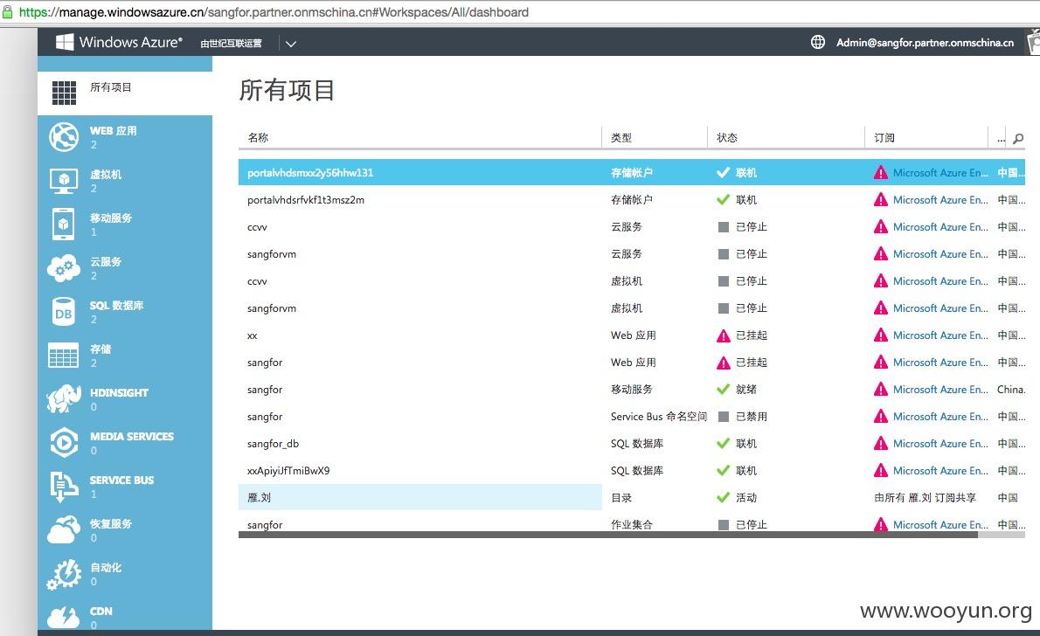Open the MEDIA SERVICES play icon

(x=64, y=442)
